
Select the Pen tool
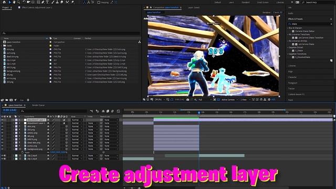click(43, 2)
